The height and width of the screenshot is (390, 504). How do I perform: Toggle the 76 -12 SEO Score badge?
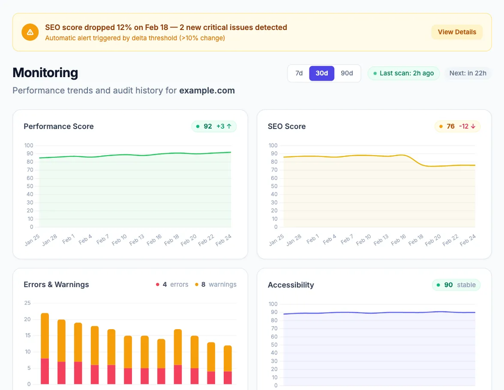457,126
